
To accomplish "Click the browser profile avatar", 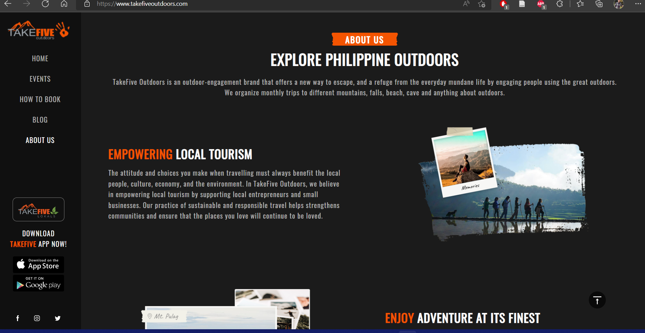I will (618, 4).
